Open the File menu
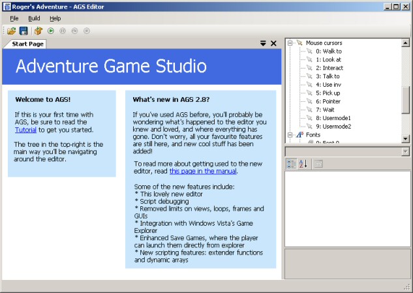This screenshot has height=293, width=413. pos(14,18)
